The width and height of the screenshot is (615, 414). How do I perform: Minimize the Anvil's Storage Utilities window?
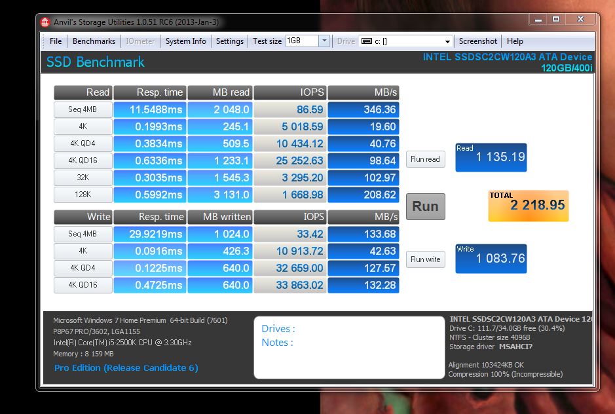tap(538, 19)
